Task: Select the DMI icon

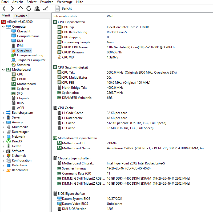Action: click(14, 41)
